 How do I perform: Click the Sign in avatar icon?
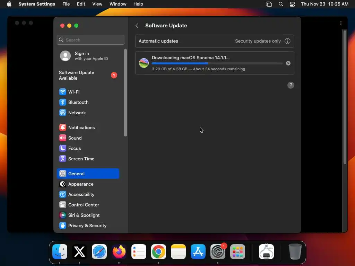(65, 56)
